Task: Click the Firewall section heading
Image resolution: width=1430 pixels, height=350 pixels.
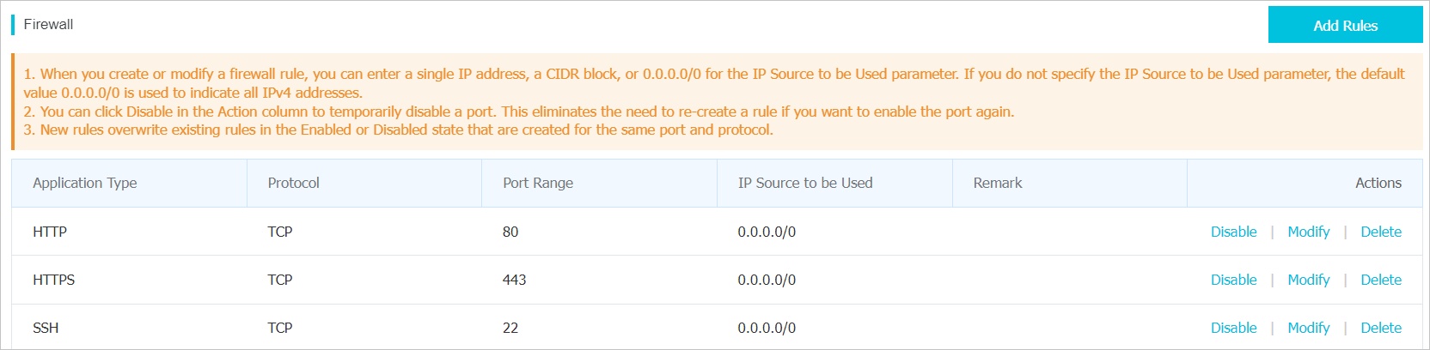Action: click(x=48, y=24)
